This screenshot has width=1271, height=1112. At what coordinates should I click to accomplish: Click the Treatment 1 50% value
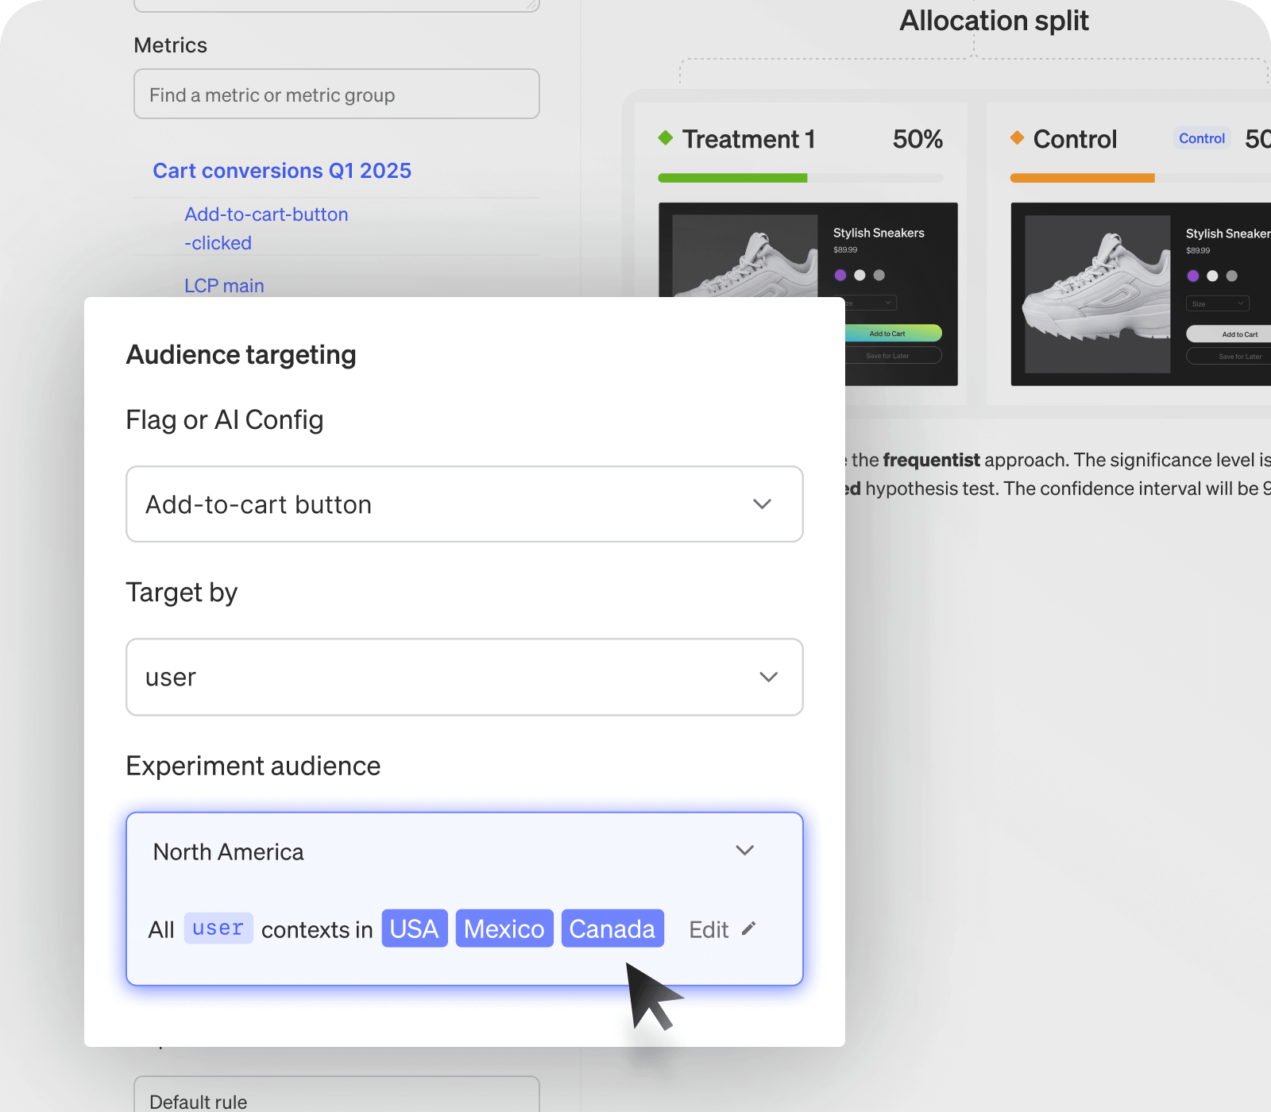click(918, 139)
